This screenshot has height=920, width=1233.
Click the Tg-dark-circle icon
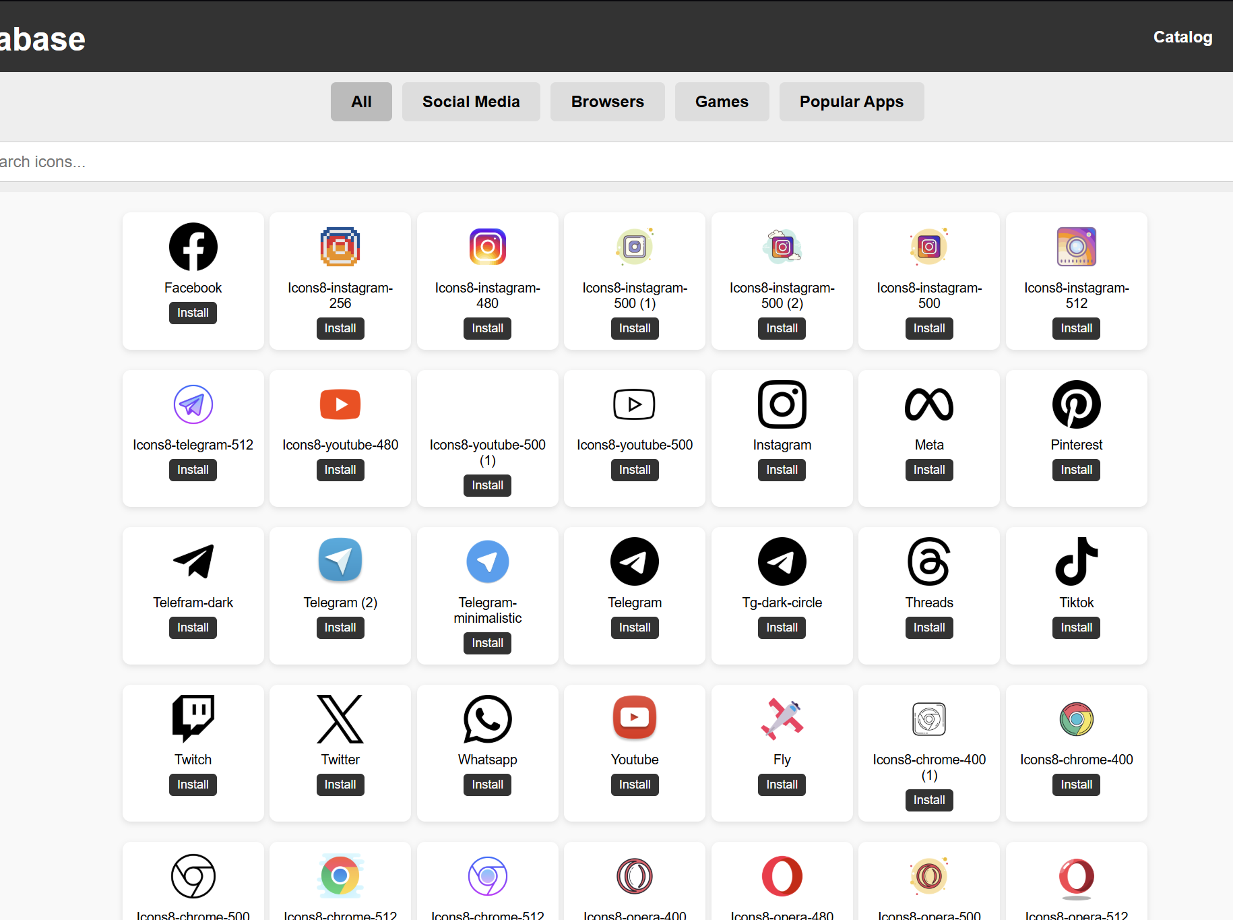(782, 561)
